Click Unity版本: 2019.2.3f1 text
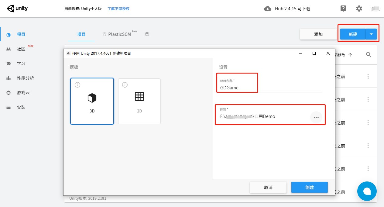Viewport: 384px width, 207px height. tap(88, 198)
